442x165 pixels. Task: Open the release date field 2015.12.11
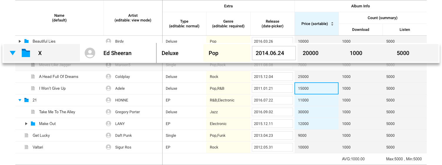[x=272, y=124]
